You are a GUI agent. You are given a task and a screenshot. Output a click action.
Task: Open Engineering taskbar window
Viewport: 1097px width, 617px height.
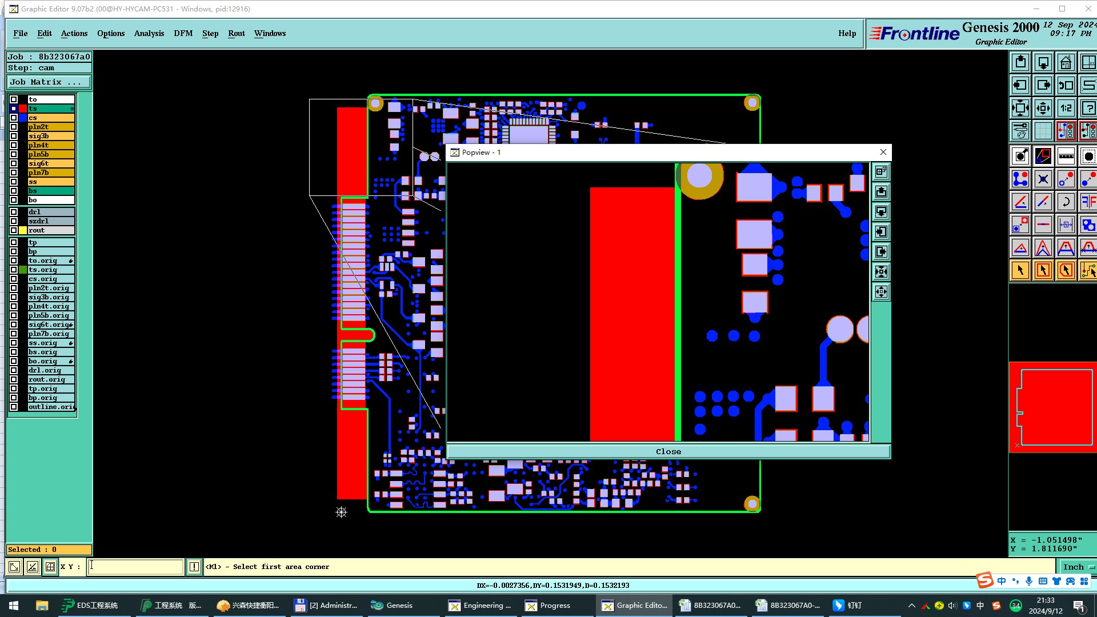pos(480,605)
